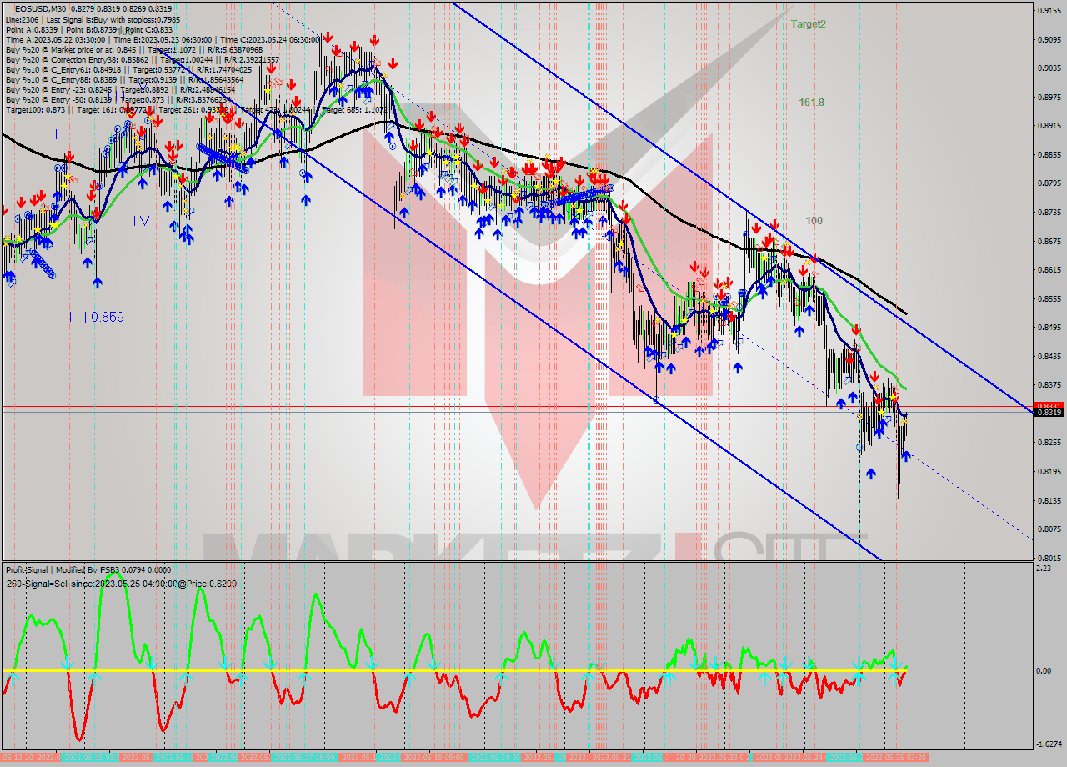Viewport: 1067px width, 767px height.
Task: Click the 2.23 oscillator scale value
Action: coord(1044,568)
